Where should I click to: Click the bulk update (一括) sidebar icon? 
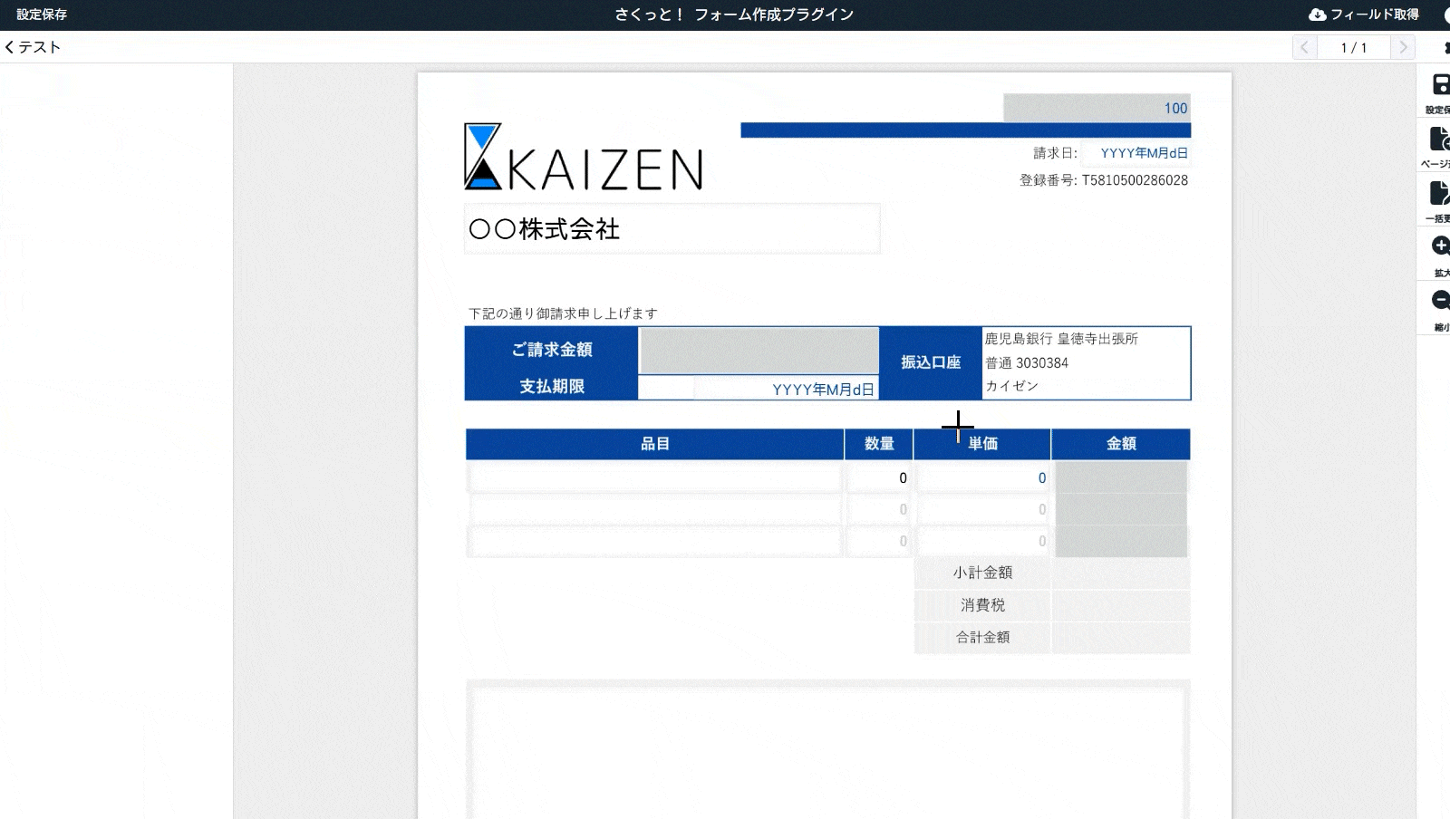[x=1440, y=193]
